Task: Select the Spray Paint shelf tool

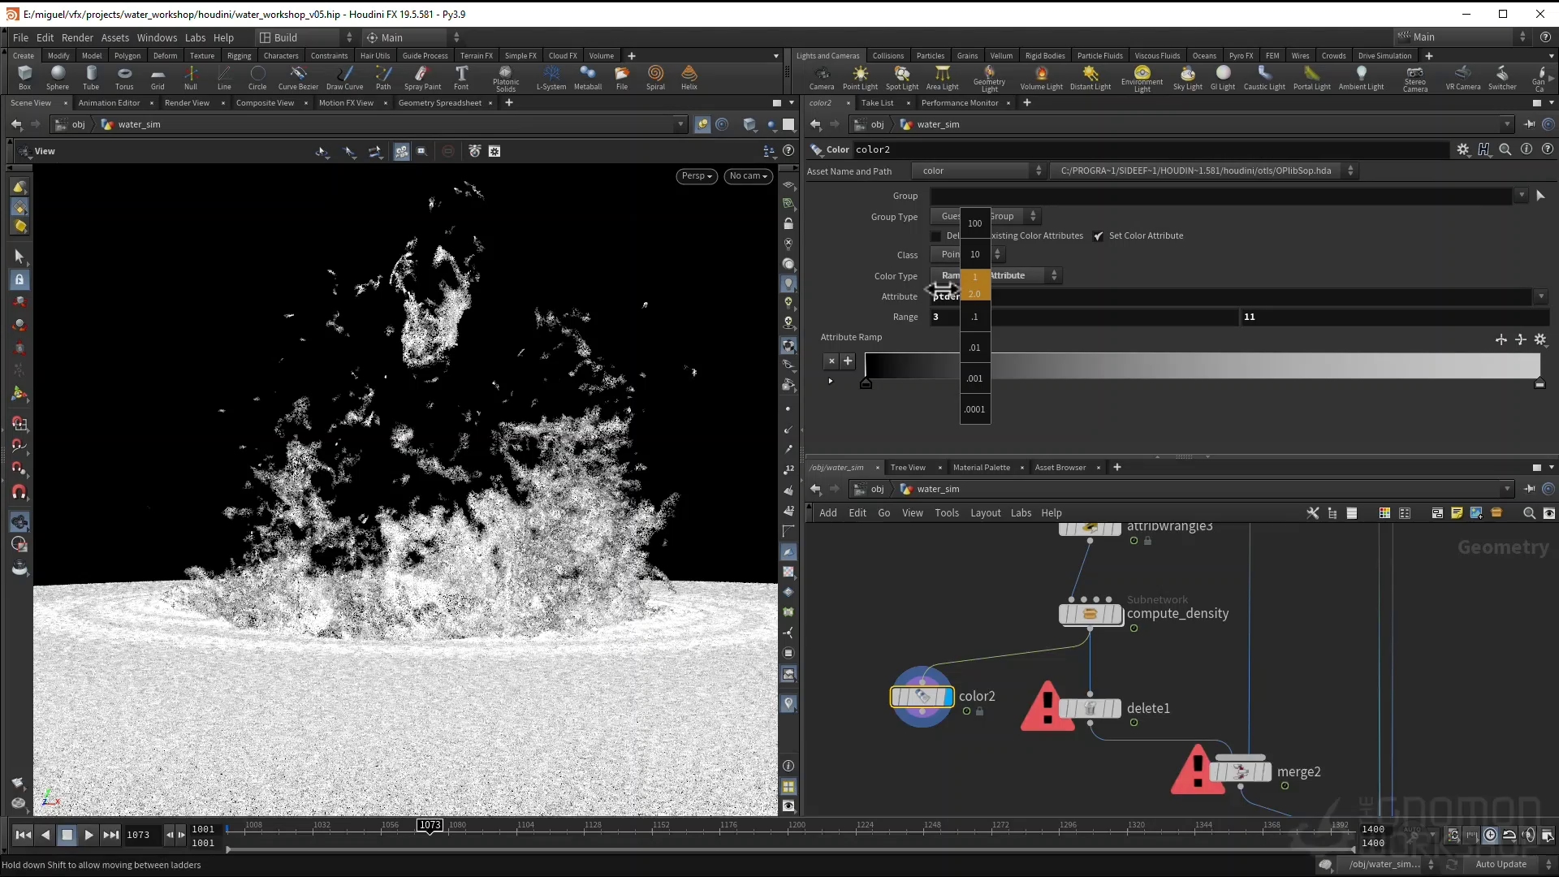Action: 422,76
